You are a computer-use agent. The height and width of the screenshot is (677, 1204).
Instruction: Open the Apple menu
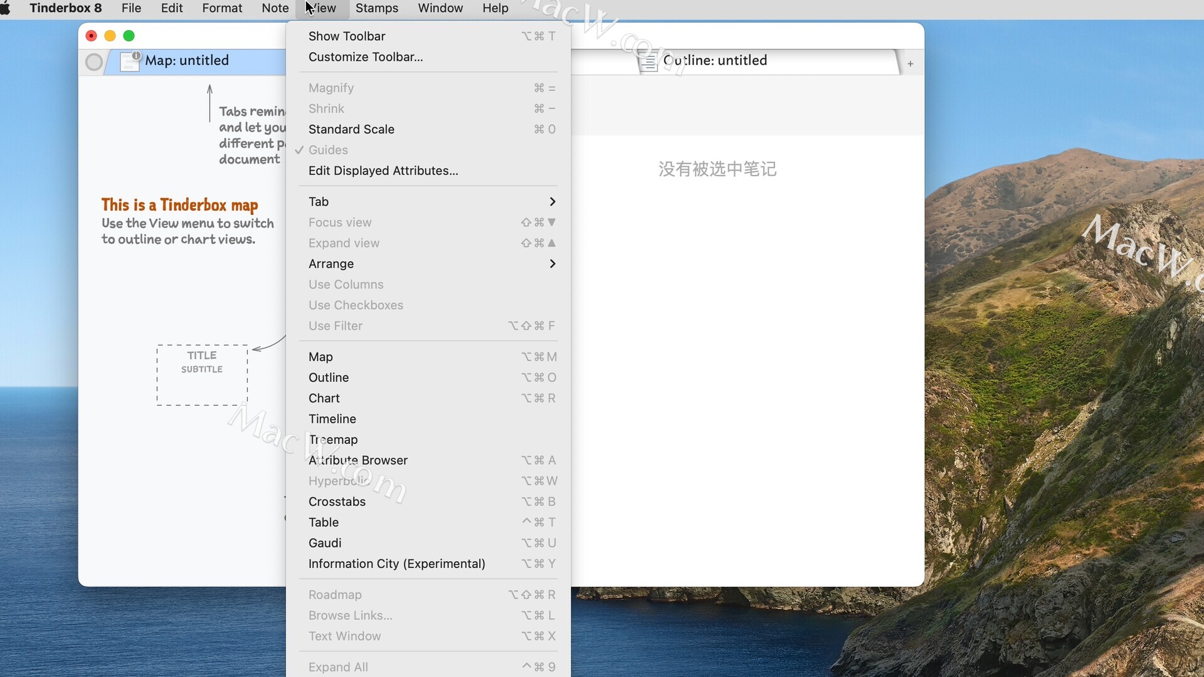click(x=6, y=8)
